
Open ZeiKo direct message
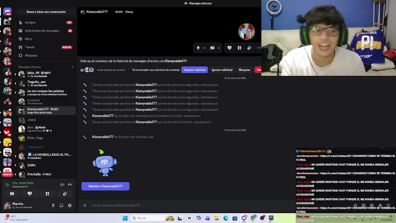coord(46,165)
